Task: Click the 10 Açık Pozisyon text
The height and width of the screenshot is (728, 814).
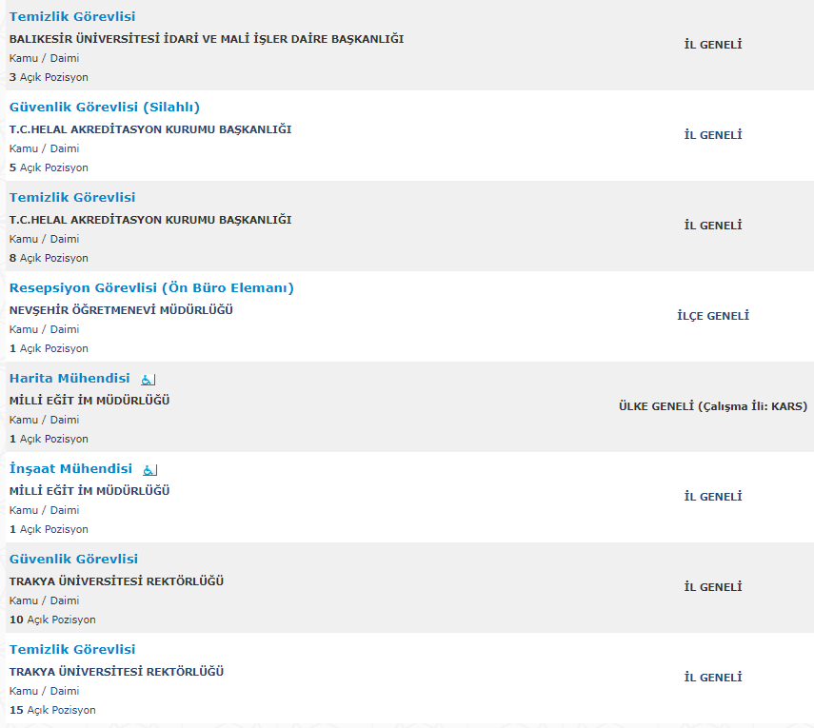Action: click(52, 620)
